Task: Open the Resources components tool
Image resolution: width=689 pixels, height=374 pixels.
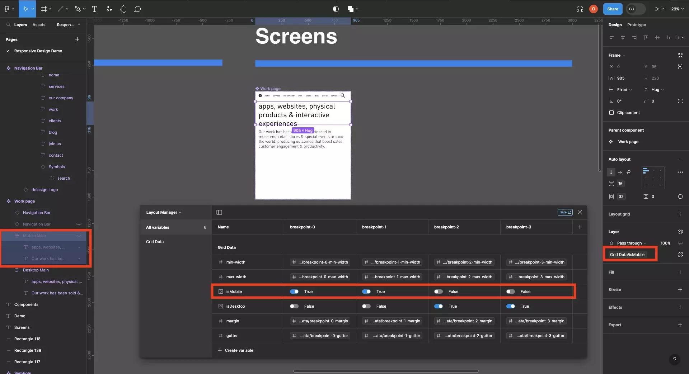Action: click(x=109, y=9)
